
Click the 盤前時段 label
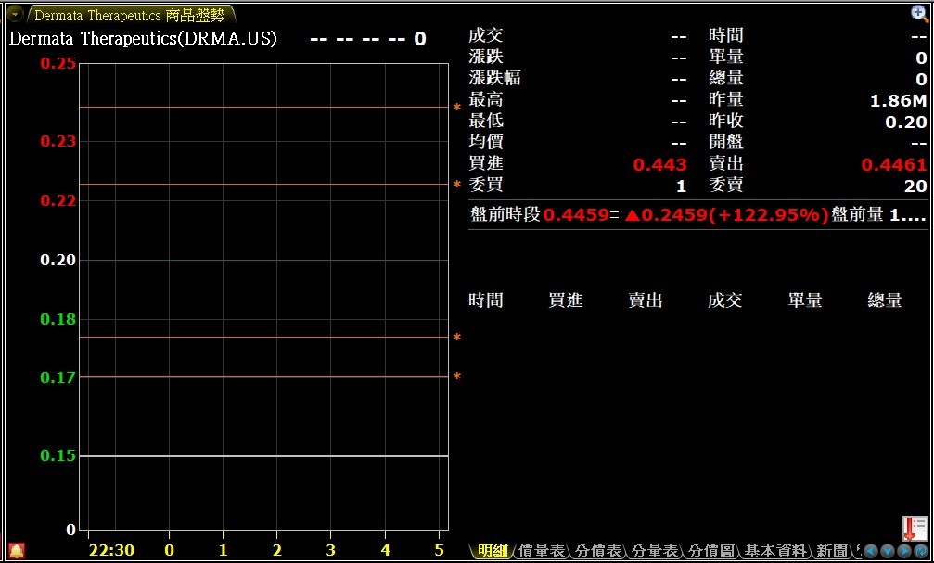(x=505, y=214)
